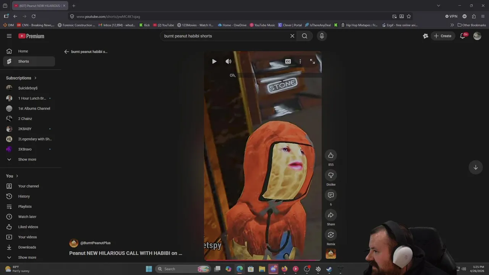Show hidden bookmarks overflow chevron
The height and width of the screenshot is (275, 489).
pos(452,25)
